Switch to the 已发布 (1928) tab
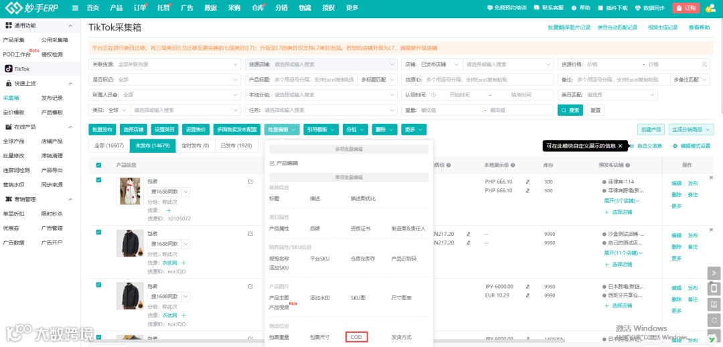Viewport: 723px width, 347px height. 236,146
